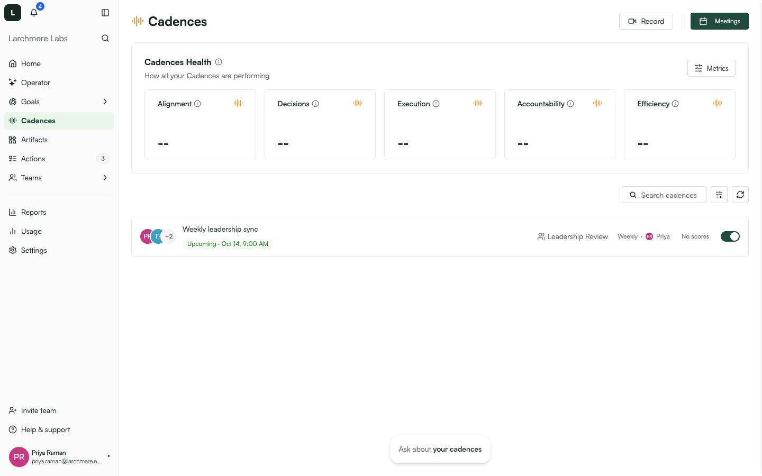Click the waveform icon on Decisions card
Image resolution: width=762 pixels, height=476 pixels.
pos(358,103)
